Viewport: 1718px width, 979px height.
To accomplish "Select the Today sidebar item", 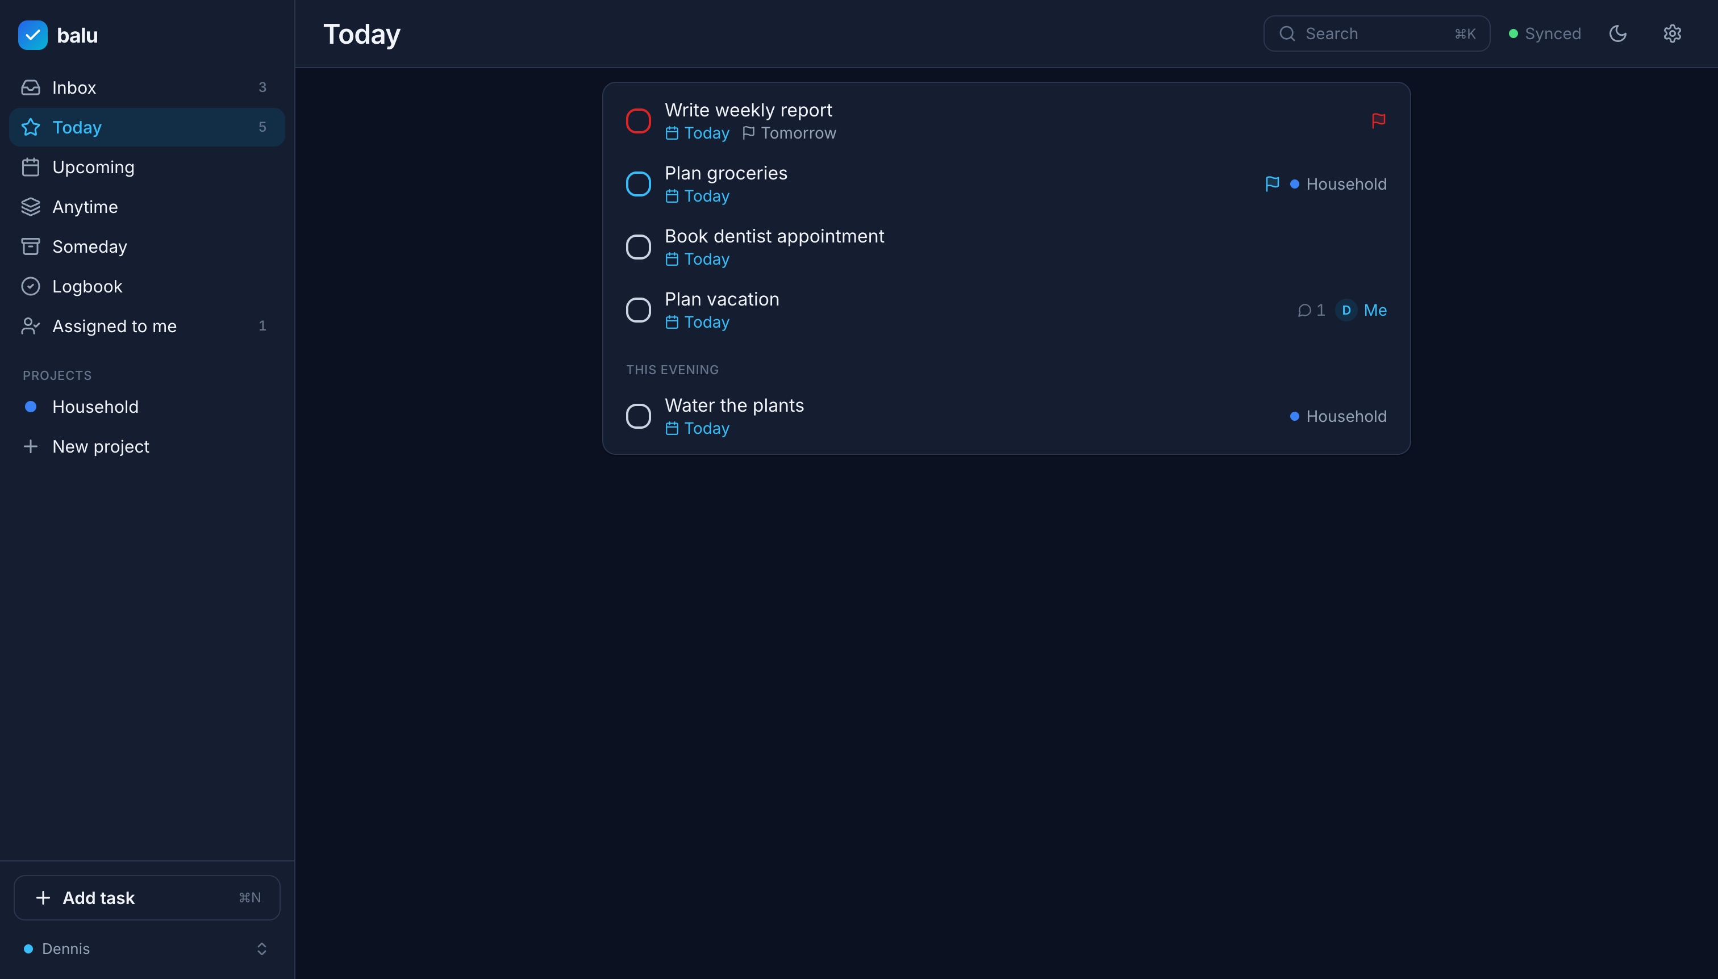I will [147, 127].
